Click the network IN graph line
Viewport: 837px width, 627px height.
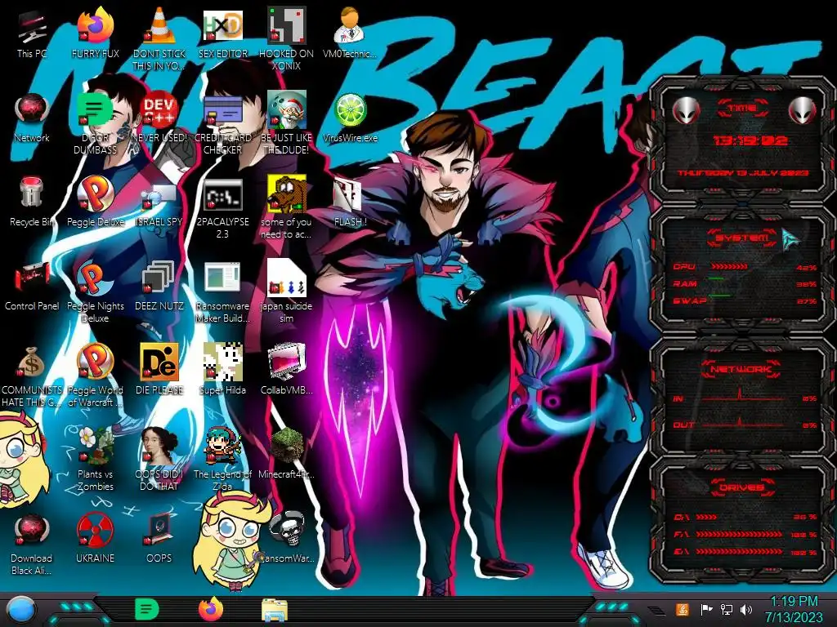coord(743,396)
